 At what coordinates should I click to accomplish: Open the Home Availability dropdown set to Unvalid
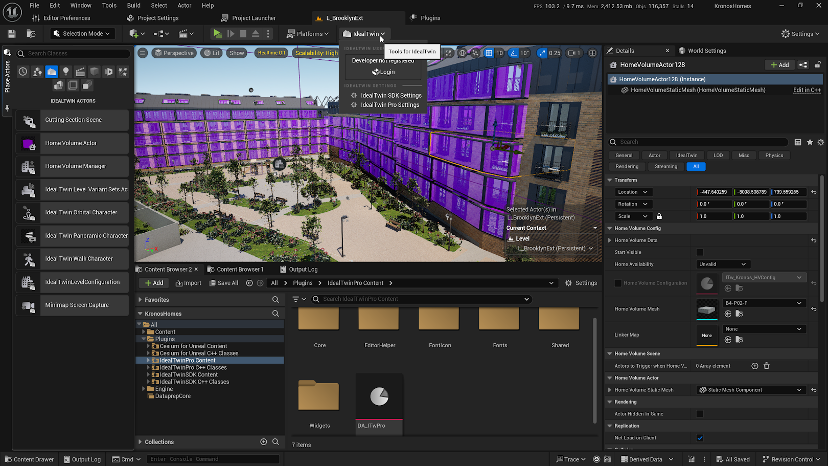tap(722, 264)
